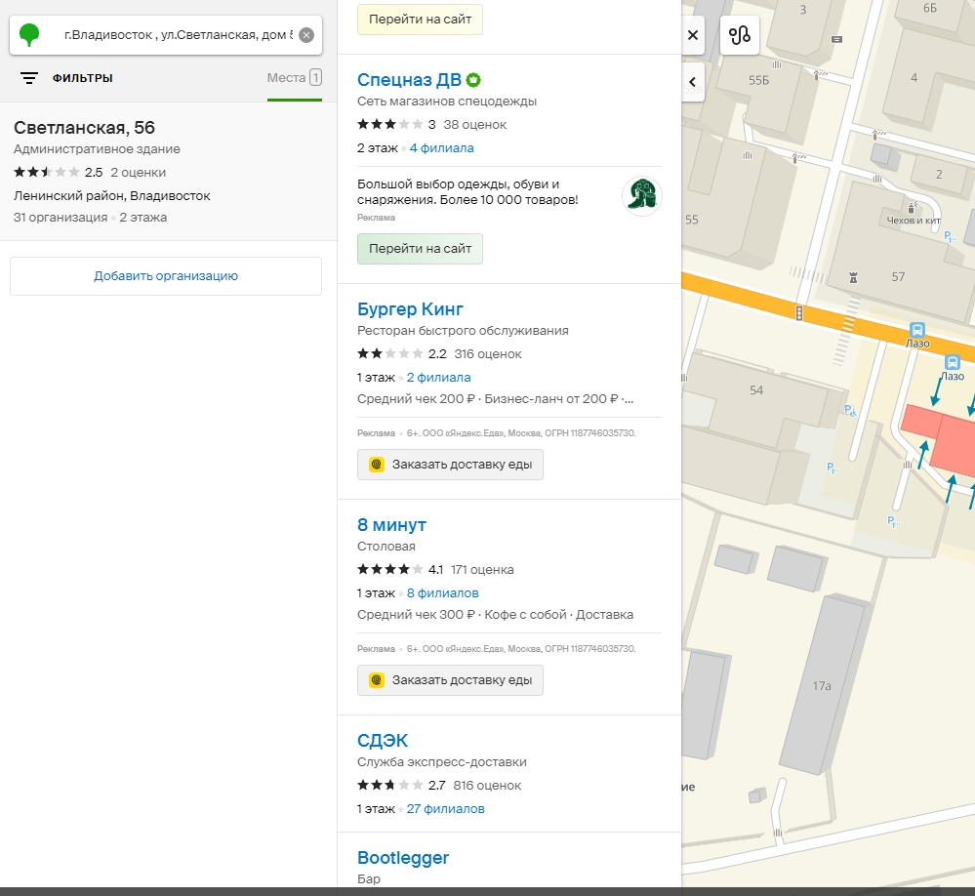Viewport: 975px width, 896px height.
Task: Click the green 2GIS logo icon
Action: [x=29, y=35]
